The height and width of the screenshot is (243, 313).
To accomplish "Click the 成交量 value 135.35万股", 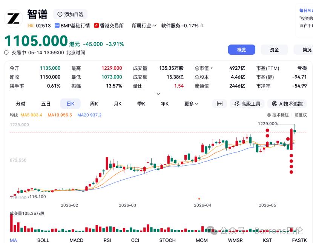I will point(171,68).
